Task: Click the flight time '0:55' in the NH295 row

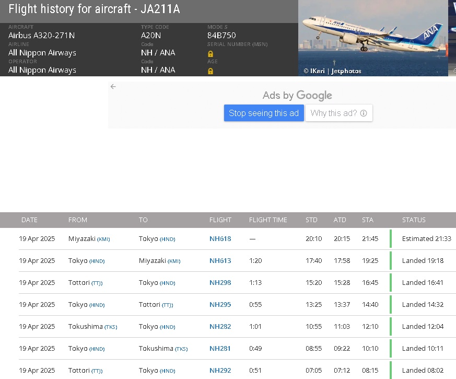Action: click(x=255, y=304)
